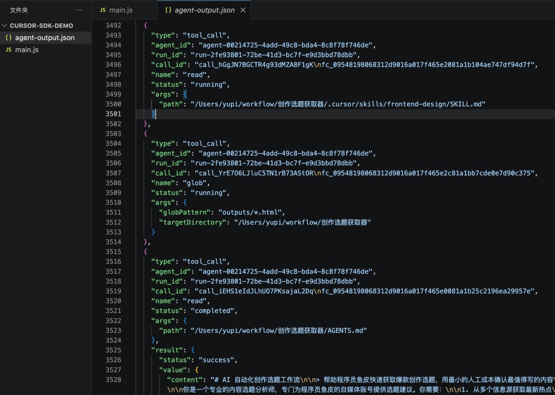Click the JS icon on the main.js tab

(103, 10)
